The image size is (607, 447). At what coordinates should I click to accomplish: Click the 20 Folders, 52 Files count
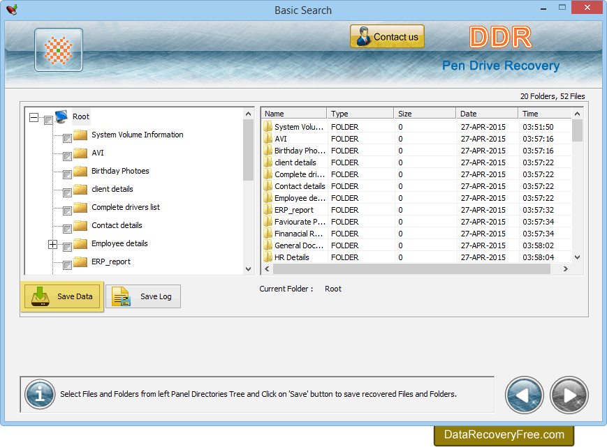pyautogui.click(x=553, y=96)
